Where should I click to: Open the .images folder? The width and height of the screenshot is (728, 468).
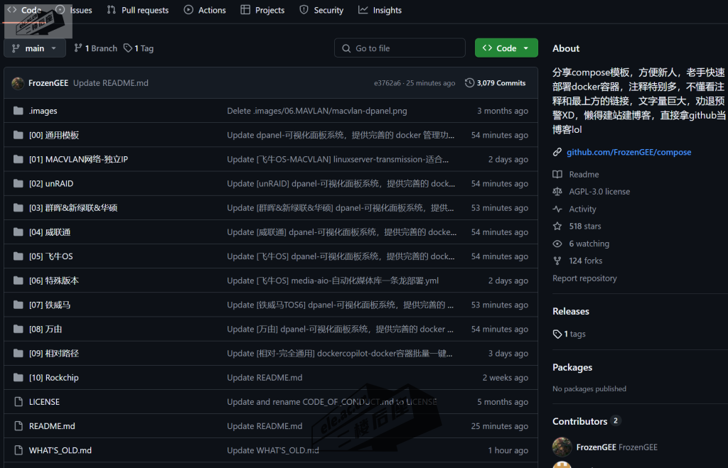point(43,111)
